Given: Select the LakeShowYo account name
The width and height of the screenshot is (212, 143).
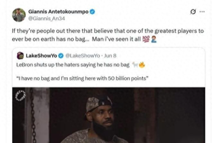Looking at the screenshot, I should (41, 56).
